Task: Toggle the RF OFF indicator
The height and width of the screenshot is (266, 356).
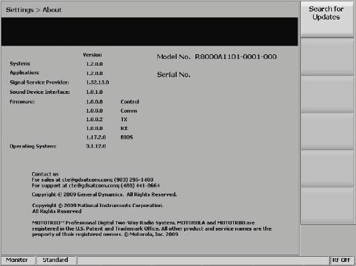Action: (341, 260)
